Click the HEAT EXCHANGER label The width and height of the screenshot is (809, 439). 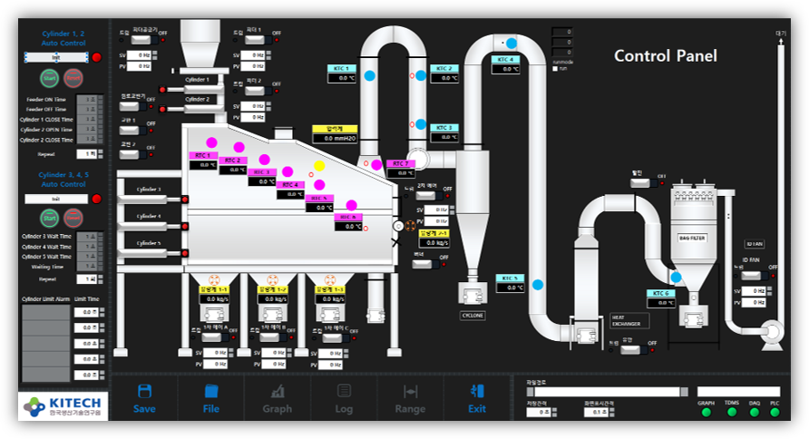click(x=629, y=321)
